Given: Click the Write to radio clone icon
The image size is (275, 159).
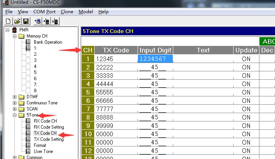Looking at the screenshot, I should [46, 21].
